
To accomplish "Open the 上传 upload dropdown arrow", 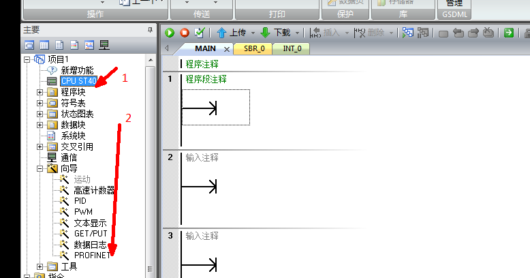I will tap(253, 33).
